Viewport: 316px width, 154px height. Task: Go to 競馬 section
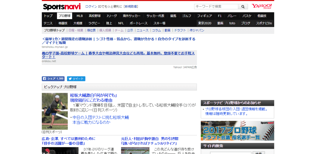tap(173, 16)
